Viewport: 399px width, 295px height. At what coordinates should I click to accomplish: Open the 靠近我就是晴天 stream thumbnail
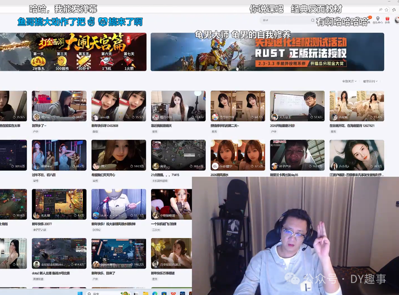(x=178, y=106)
